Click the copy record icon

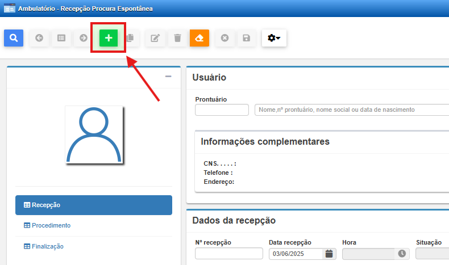[x=130, y=38]
